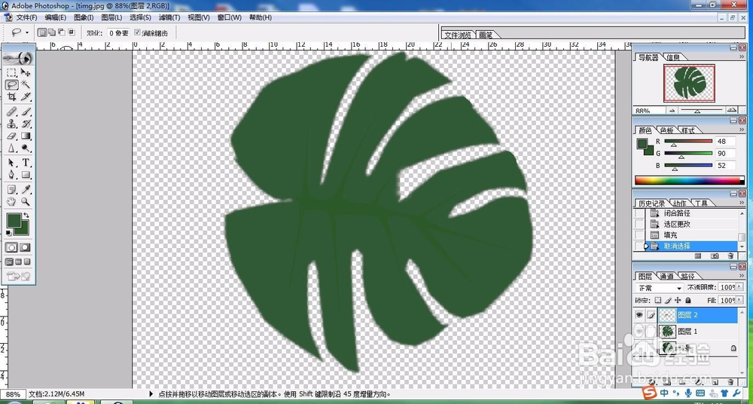Reset to default black and white colors

(8, 233)
